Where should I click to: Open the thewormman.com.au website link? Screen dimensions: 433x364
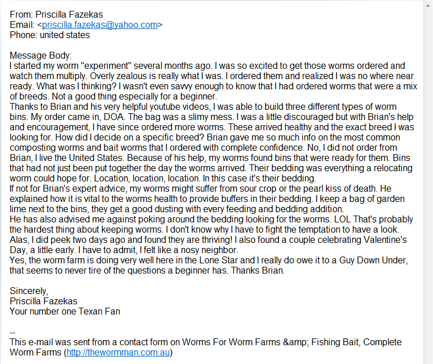click(x=118, y=353)
